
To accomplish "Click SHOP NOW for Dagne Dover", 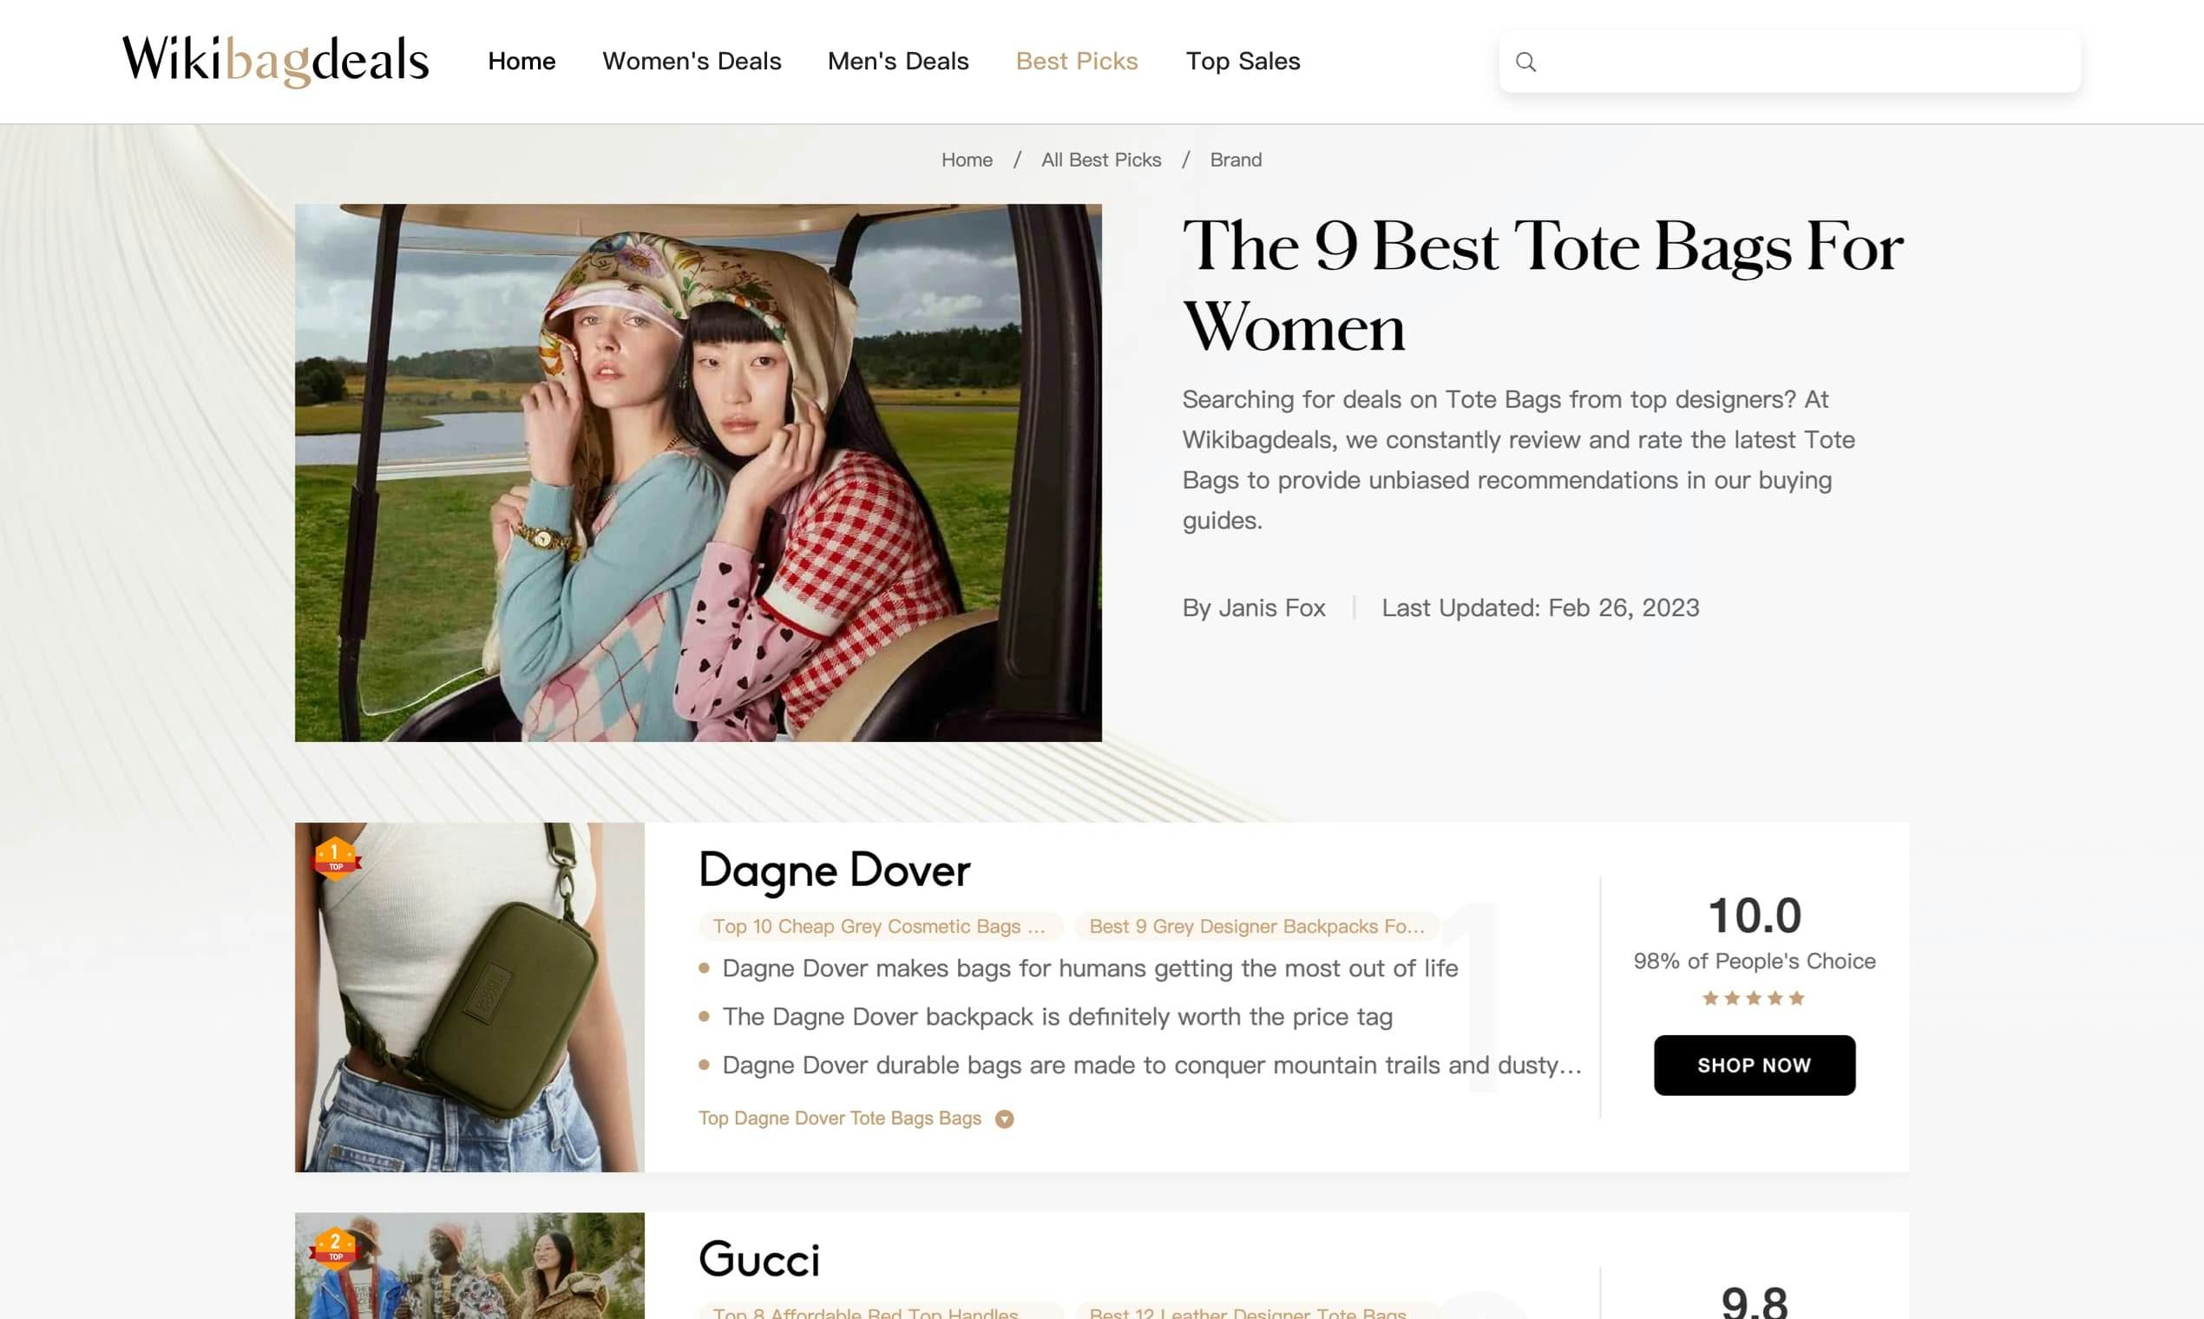I will [1754, 1065].
